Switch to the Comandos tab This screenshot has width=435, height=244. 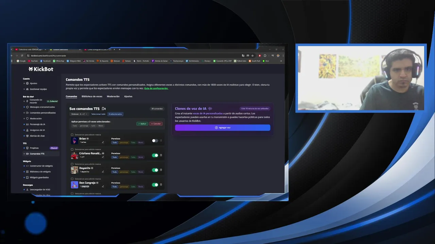(71, 97)
